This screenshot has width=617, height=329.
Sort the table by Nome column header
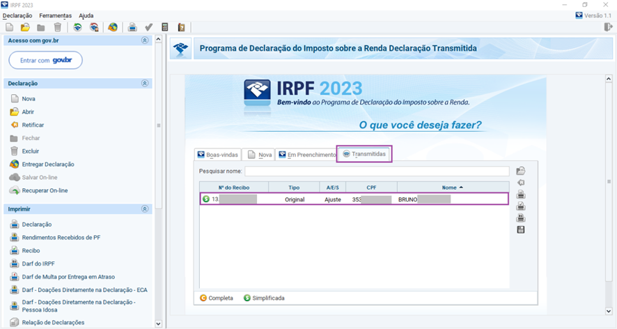[x=453, y=188]
